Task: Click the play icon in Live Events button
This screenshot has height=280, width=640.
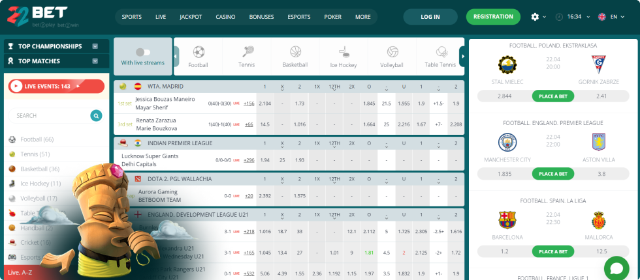Action: 16,86
